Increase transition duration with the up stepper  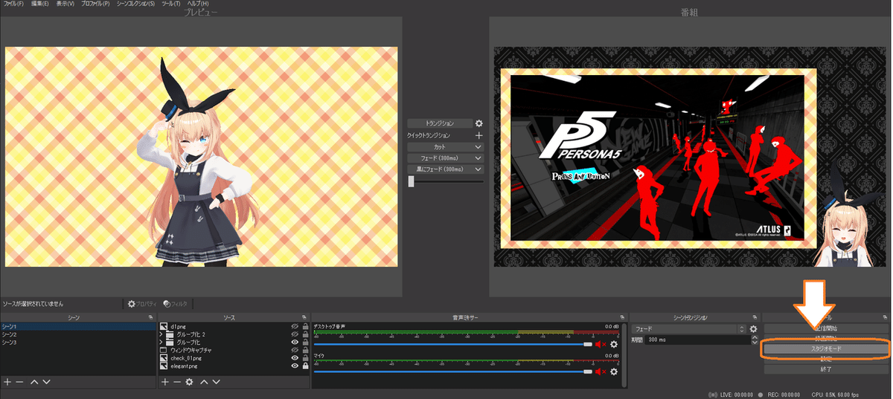(755, 337)
